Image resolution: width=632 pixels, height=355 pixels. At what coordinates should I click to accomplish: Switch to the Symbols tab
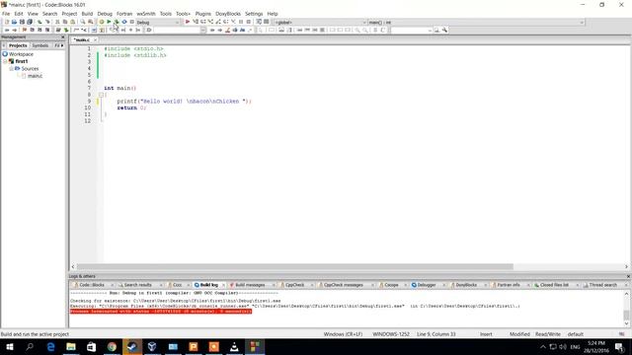40,45
